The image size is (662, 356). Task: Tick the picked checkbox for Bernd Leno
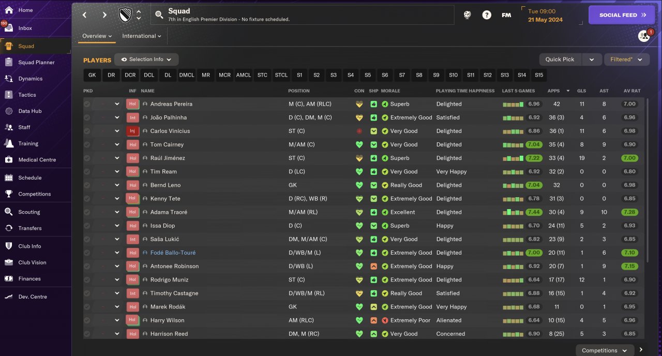click(87, 185)
